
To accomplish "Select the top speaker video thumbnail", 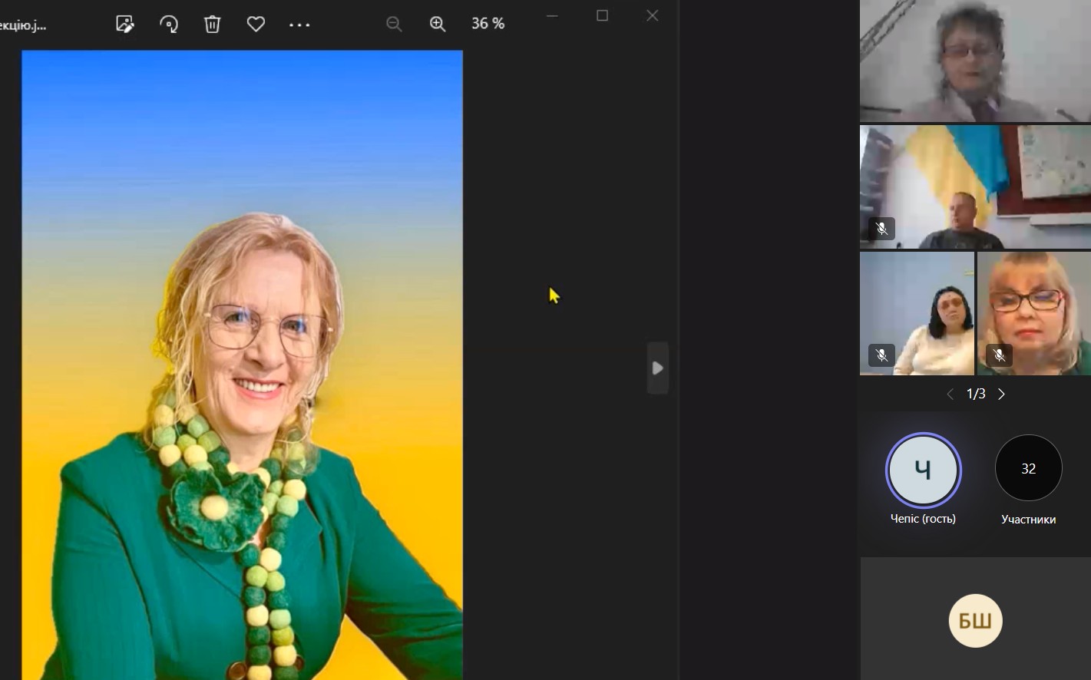I will pyautogui.click(x=975, y=61).
